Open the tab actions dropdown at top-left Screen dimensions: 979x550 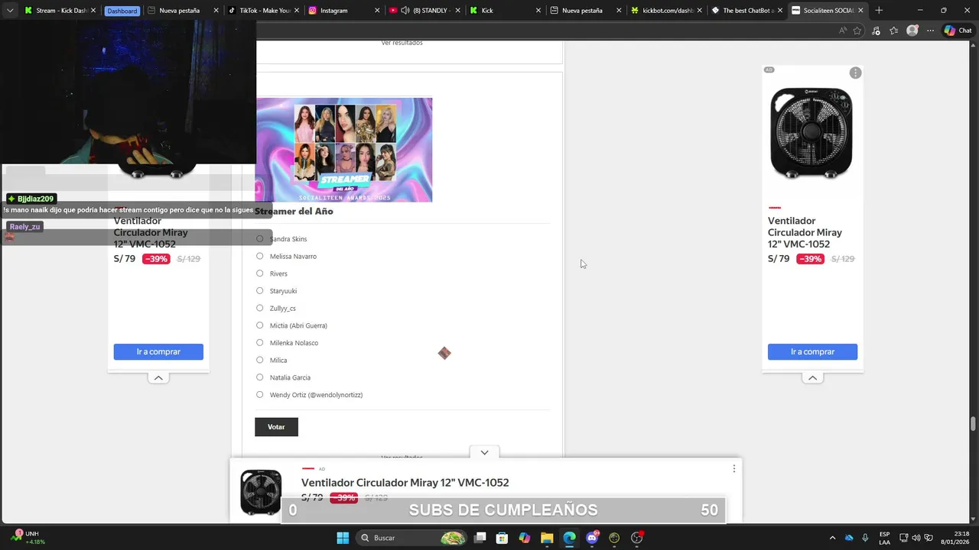click(10, 11)
